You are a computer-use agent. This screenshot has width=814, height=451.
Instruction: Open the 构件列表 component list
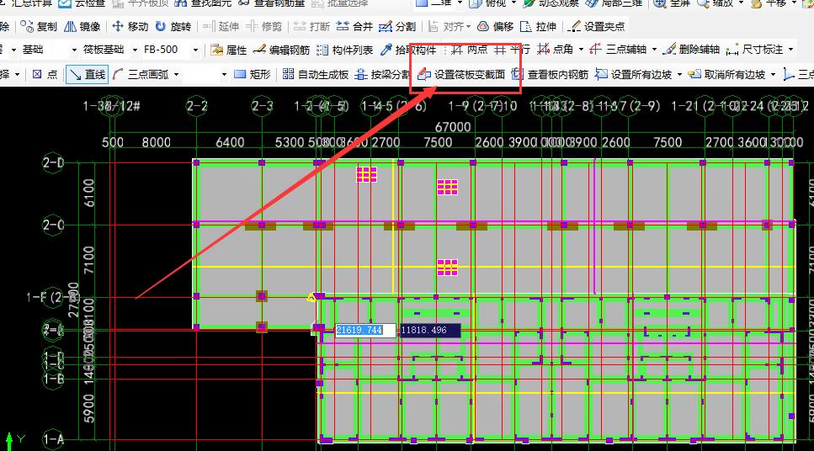[x=345, y=50]
